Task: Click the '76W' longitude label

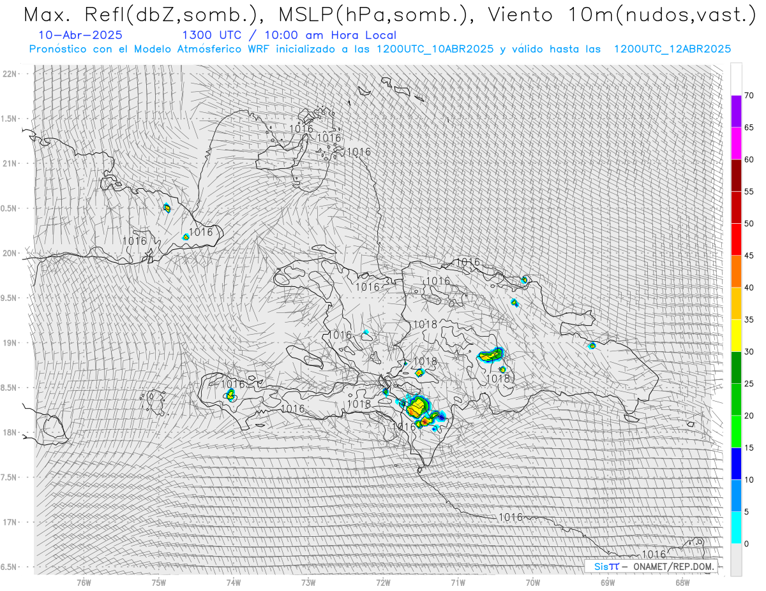Action: click(x=84, y=582)
